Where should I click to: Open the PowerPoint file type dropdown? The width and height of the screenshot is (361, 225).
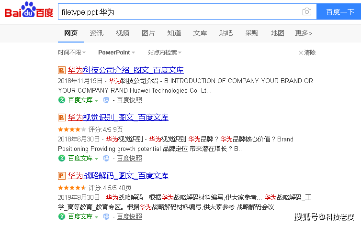116,53
